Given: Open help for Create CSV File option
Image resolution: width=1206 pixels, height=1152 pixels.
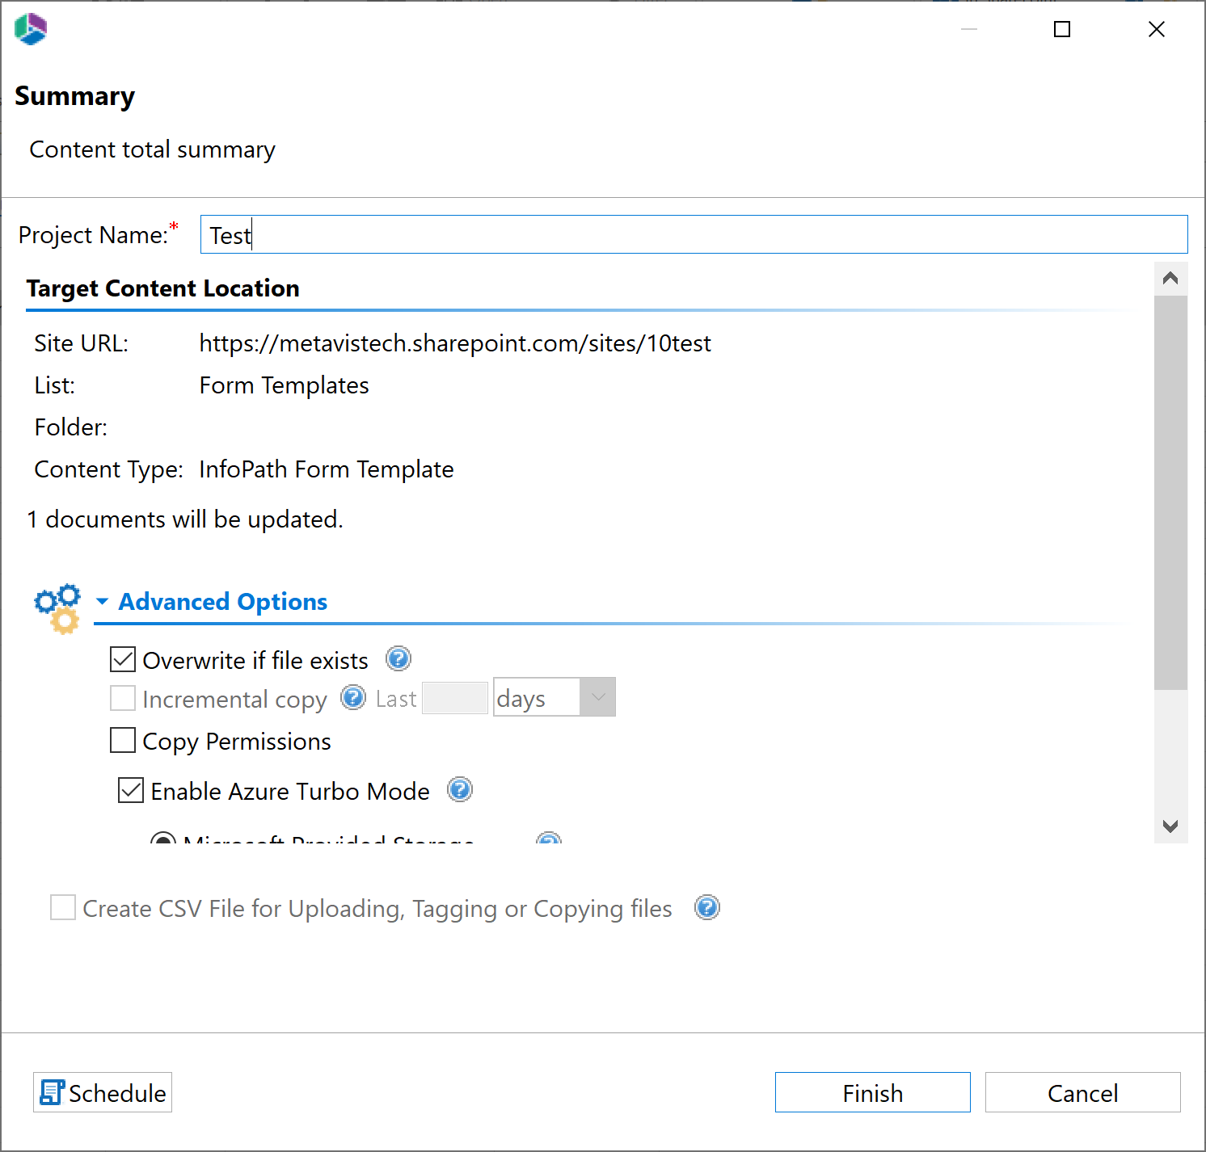Looking at the screenshot, I should (706, 907).
